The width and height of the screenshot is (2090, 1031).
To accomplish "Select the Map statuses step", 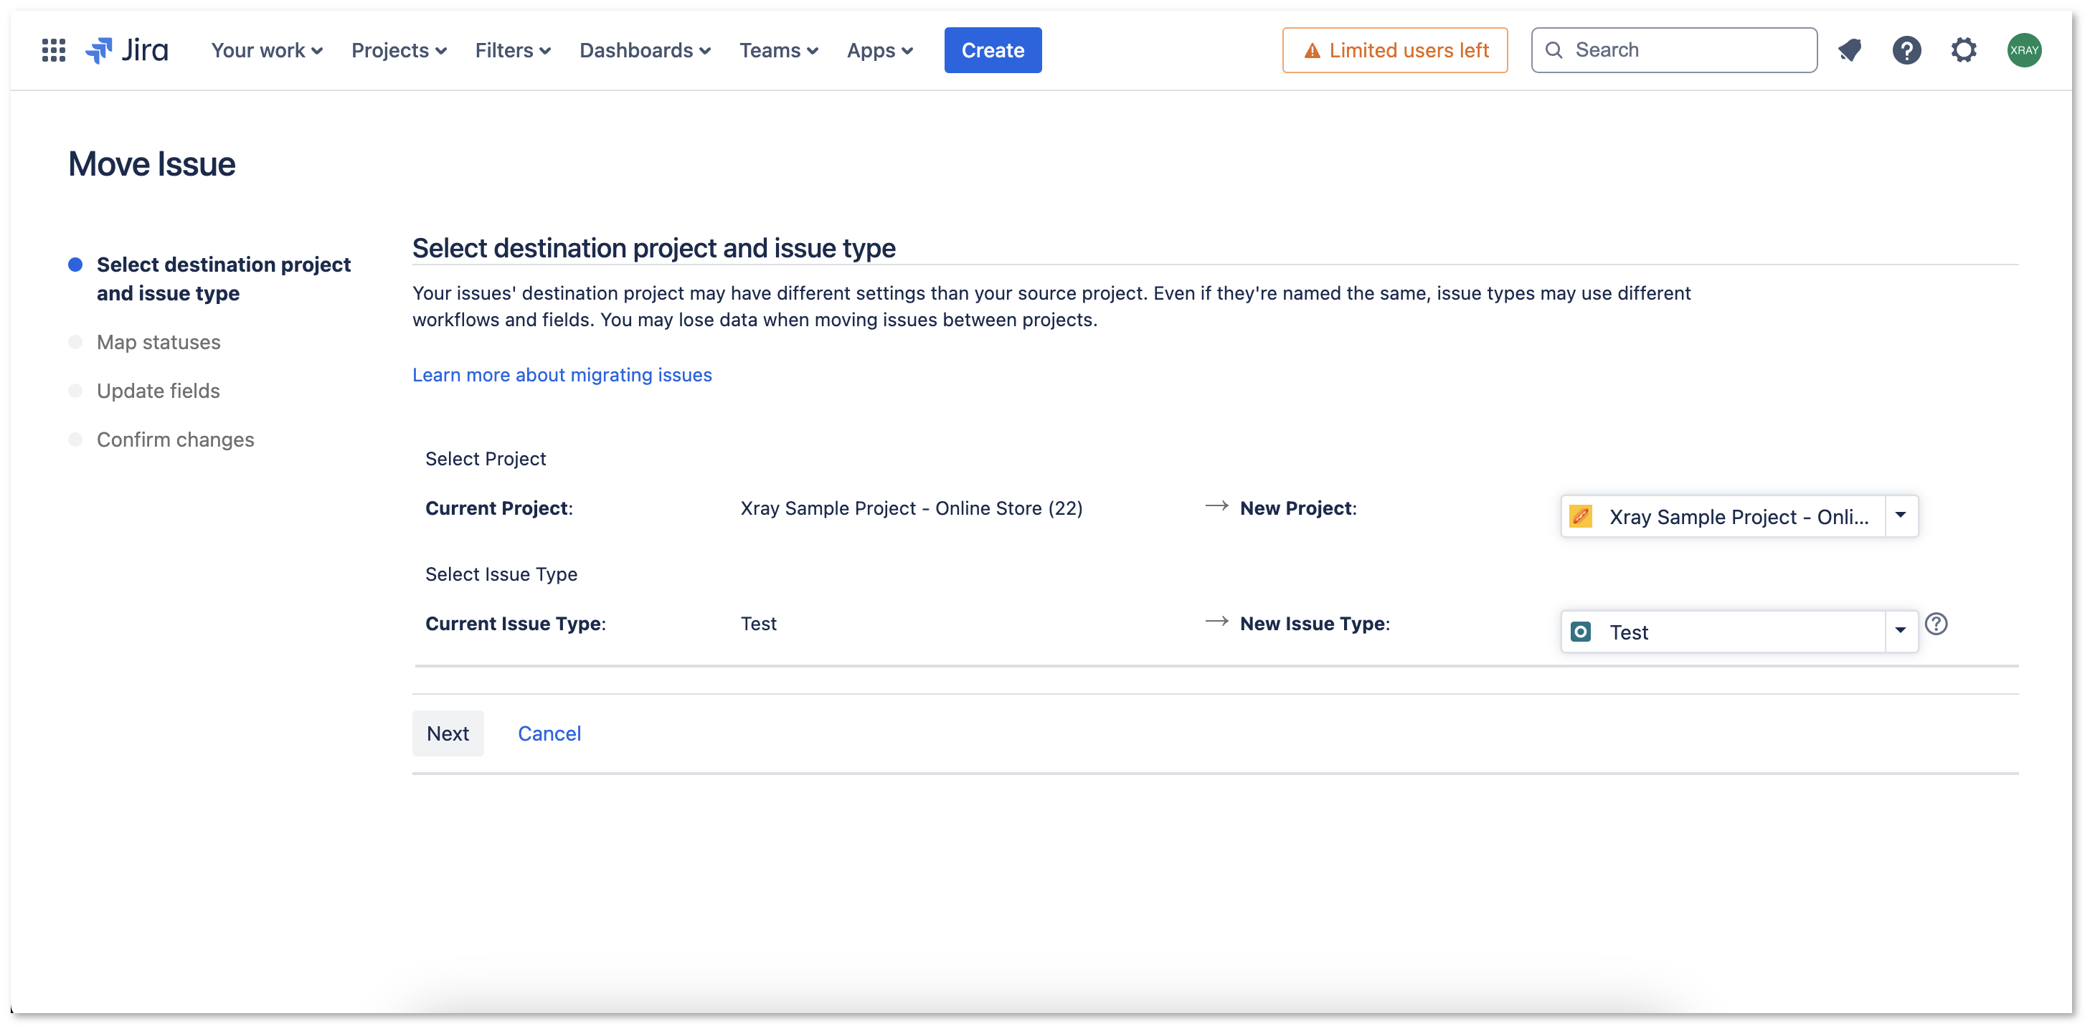I will point(159,342).
